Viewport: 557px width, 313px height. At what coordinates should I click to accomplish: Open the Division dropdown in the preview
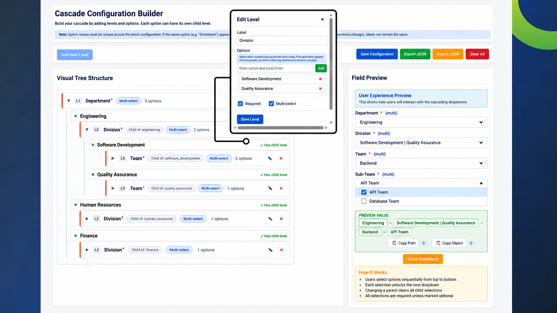pos(421,143)
